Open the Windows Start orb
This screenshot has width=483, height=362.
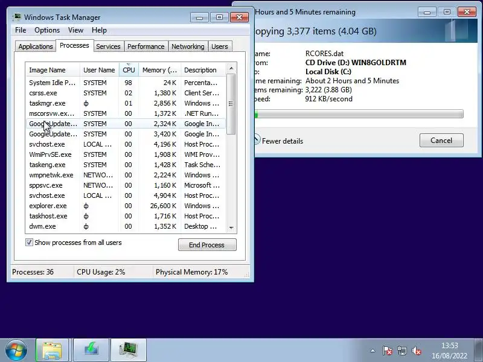click(16, 350)
